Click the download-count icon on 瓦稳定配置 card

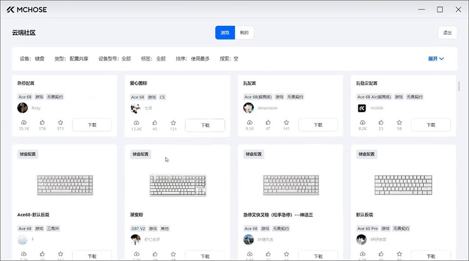point(362,122)
